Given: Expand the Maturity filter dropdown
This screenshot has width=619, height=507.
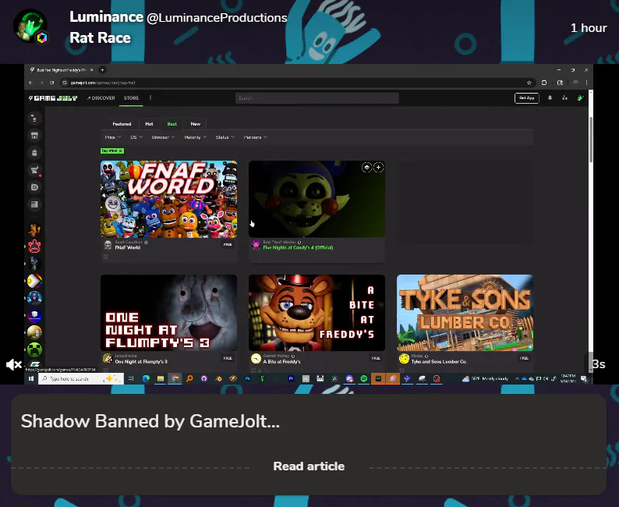Looking at the screenshot, I should click(195, 137).
